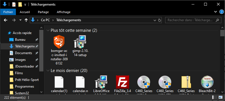Navigate to Ce PC in breadcrumb
Viewport: 225px width, 101px height.
coord(45,20)
